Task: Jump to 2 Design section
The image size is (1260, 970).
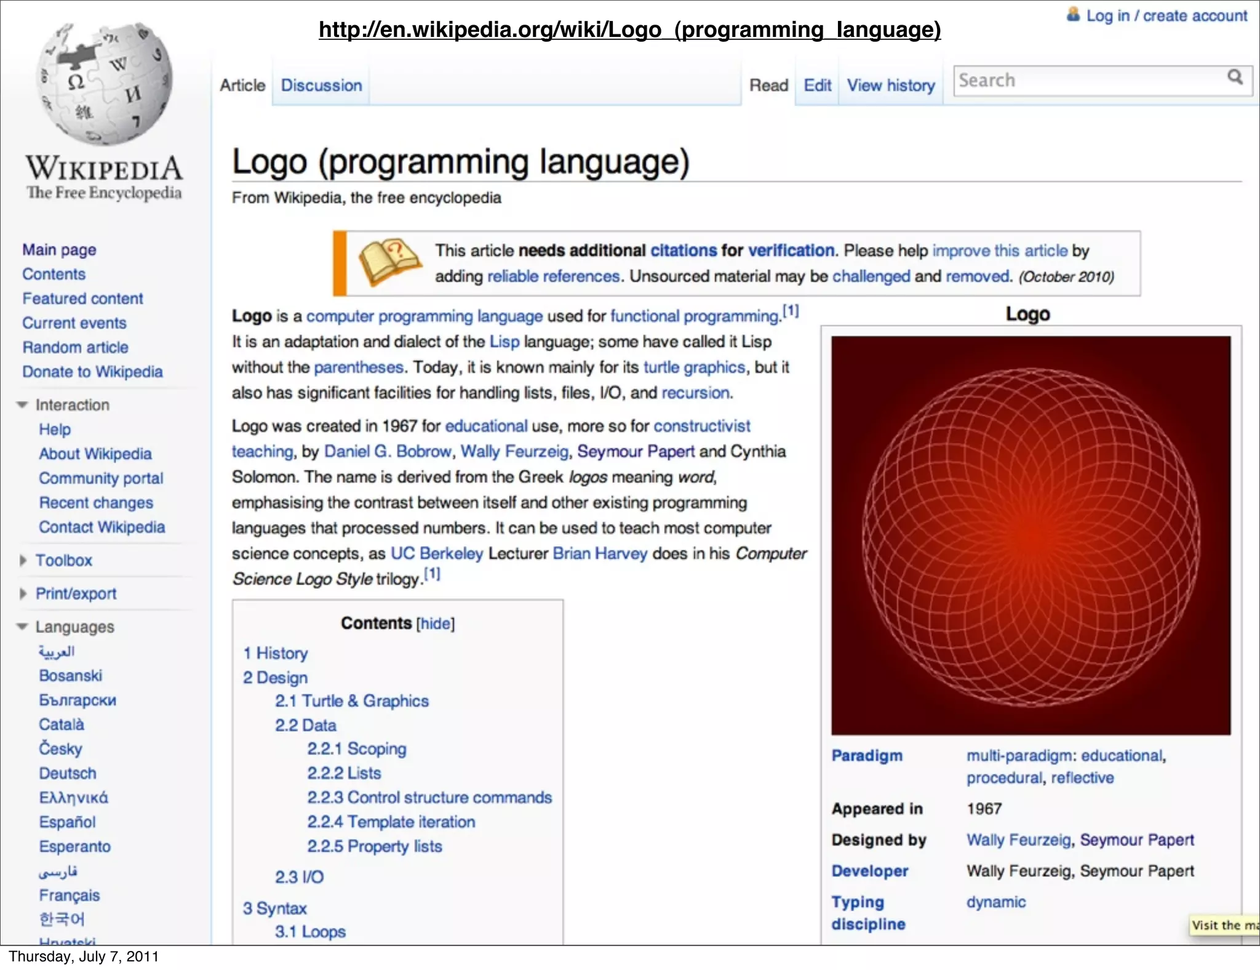Action: (x=275, y=678)
